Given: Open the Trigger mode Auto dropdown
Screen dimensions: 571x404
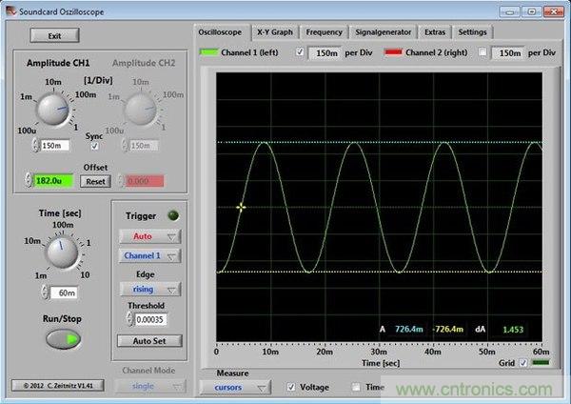Looking at the screenshot, I should pos(148,235).
